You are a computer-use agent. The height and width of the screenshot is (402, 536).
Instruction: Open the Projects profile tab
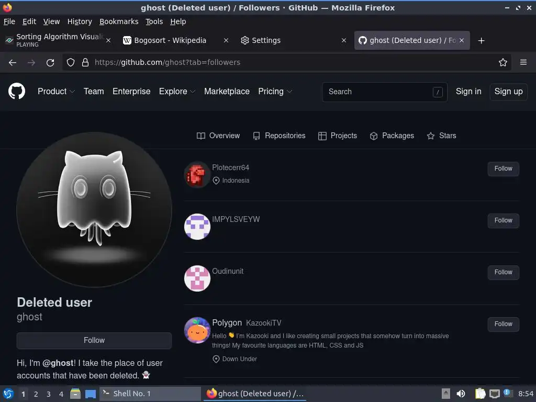tap(338, 136)
